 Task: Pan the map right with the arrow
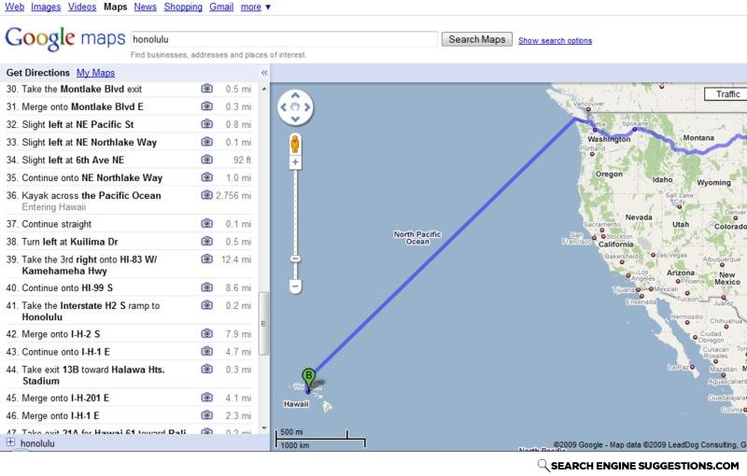[x=307, y=107]
